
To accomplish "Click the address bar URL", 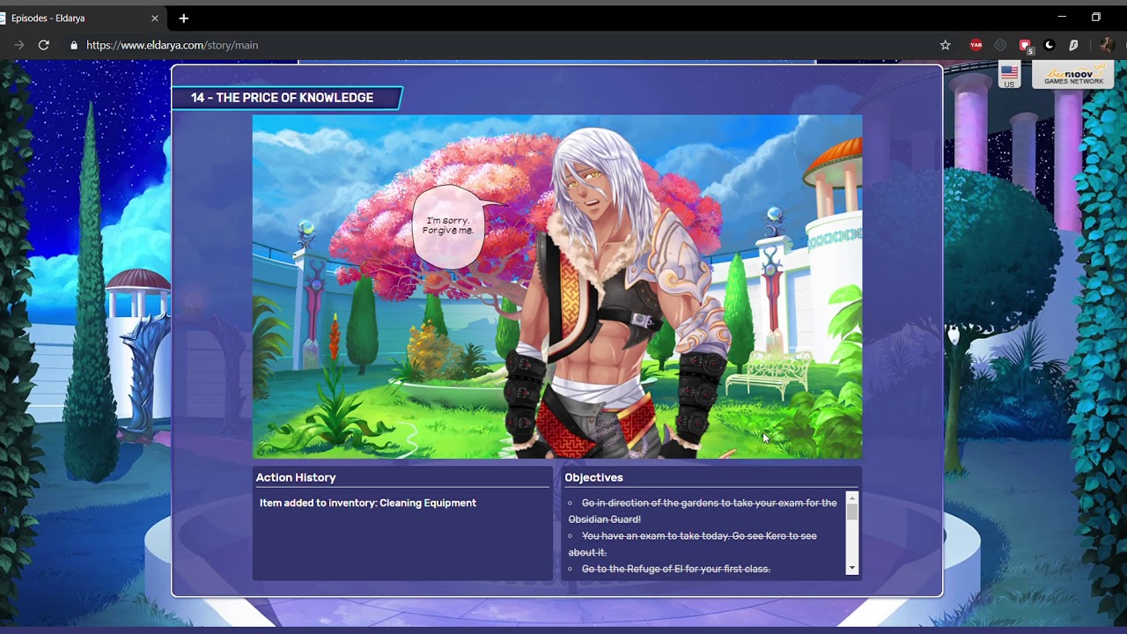I will (x=173, y=45).
